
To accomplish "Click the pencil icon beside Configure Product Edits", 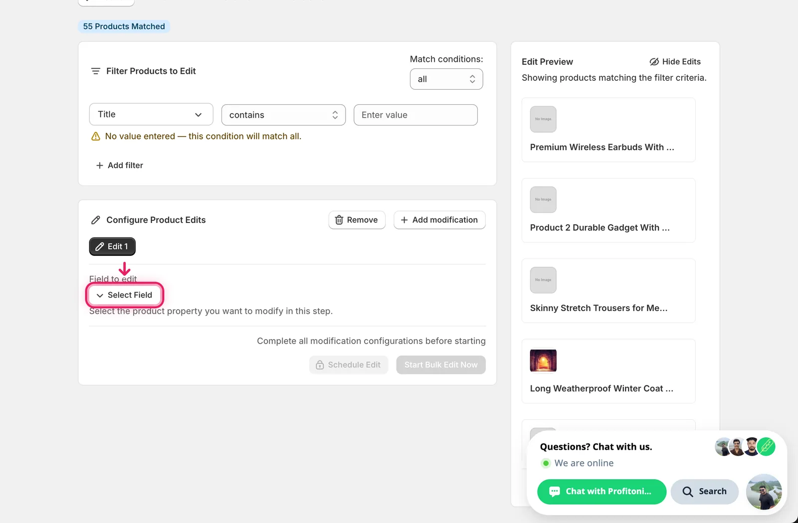I will pyautogui.click(x=96, y=220).
